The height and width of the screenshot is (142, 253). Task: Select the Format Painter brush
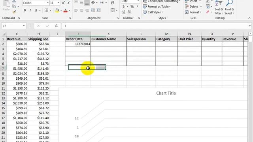(x=14, y=12)
